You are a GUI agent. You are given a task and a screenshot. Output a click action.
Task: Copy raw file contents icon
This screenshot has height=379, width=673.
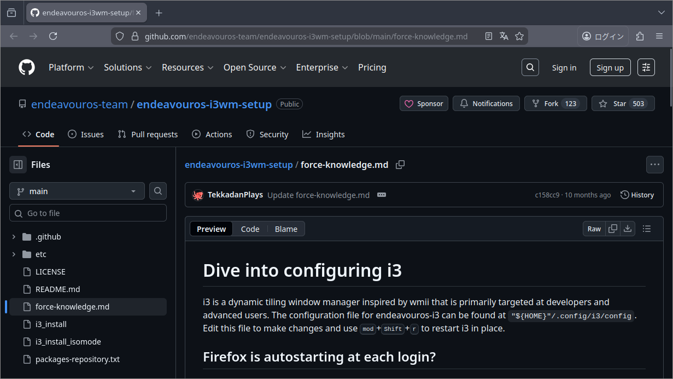(613, 229)
